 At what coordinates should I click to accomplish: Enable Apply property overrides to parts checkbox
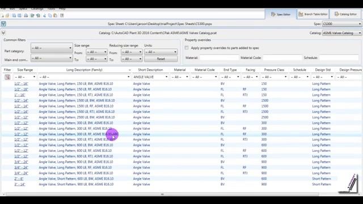[x=187, y=48]
